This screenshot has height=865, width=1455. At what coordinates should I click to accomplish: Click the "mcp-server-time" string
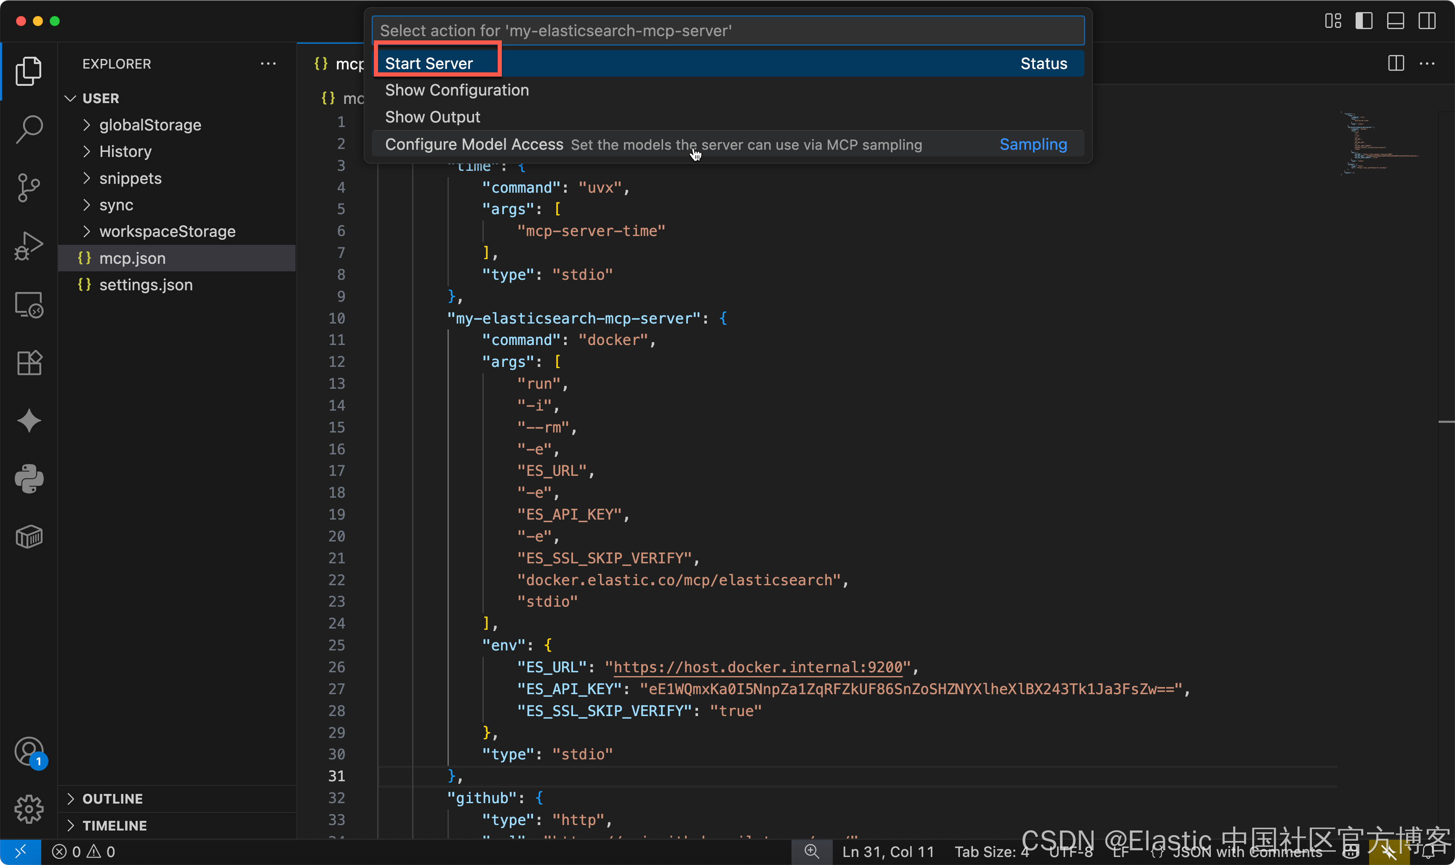tap(591, 231)
